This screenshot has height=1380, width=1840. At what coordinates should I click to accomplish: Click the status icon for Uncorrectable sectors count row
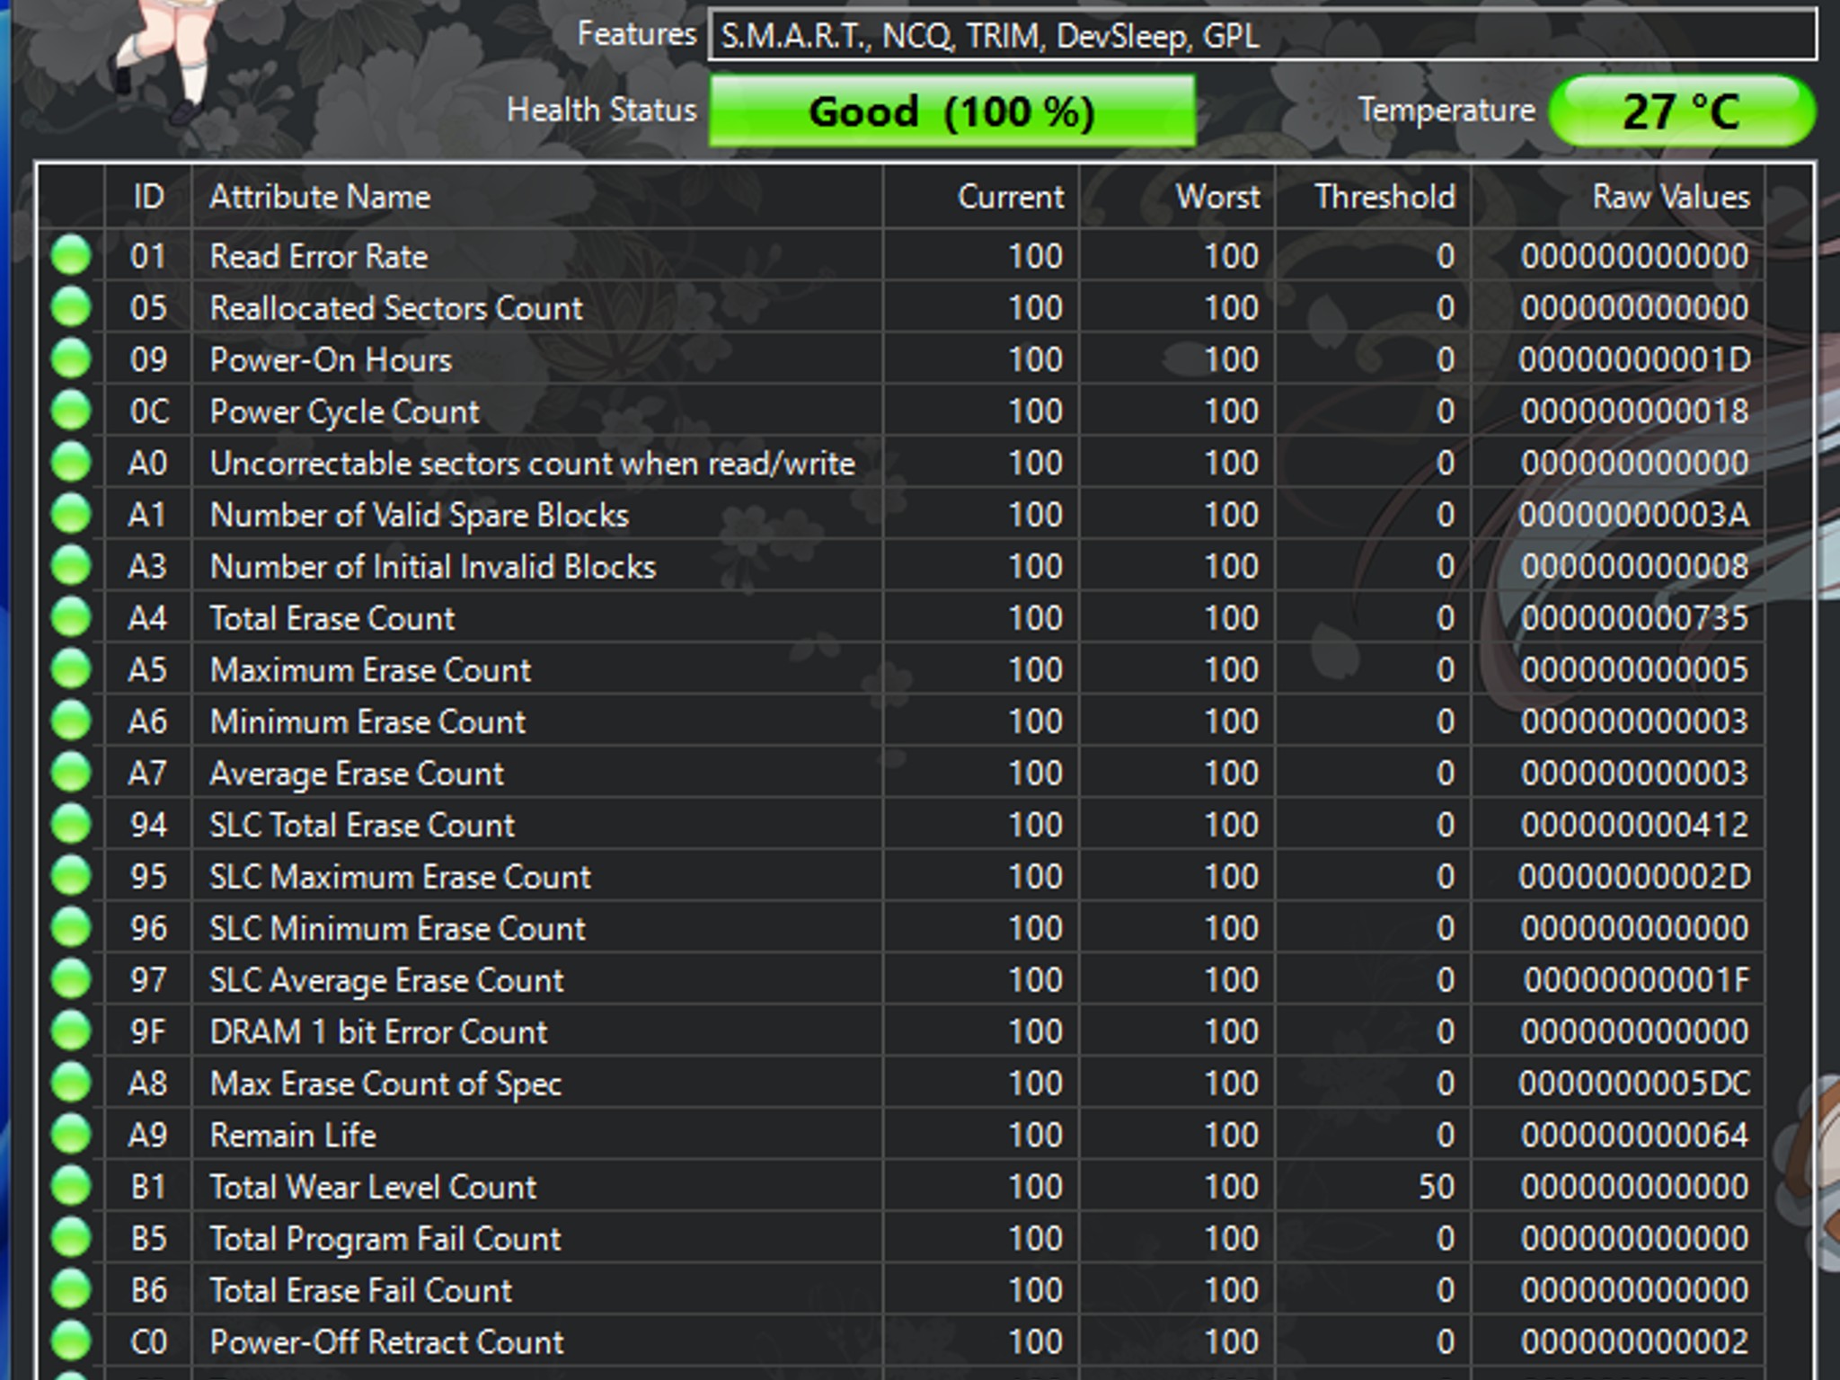71,462
